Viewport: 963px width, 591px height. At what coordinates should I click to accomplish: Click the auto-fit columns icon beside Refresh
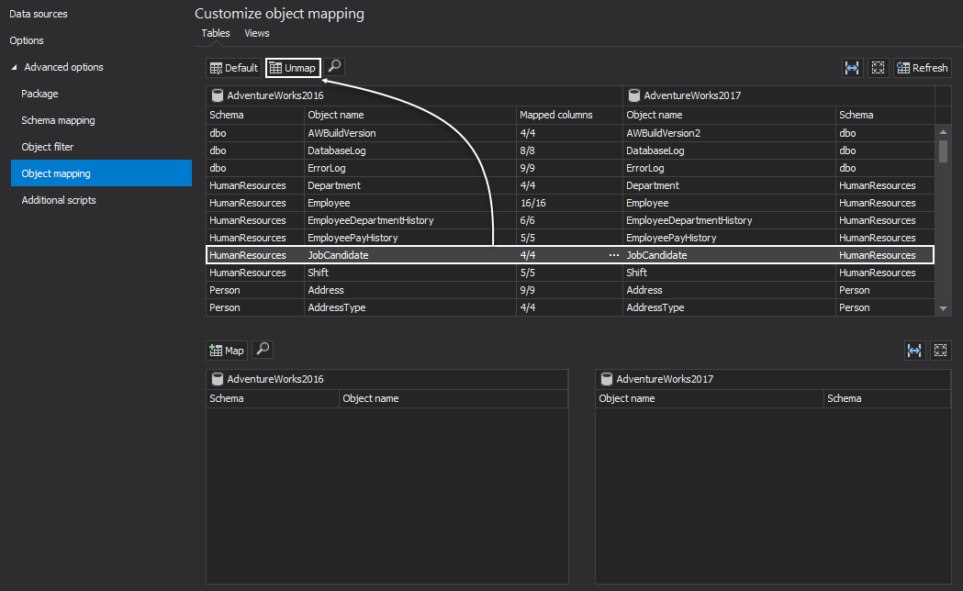click(854, 68)
